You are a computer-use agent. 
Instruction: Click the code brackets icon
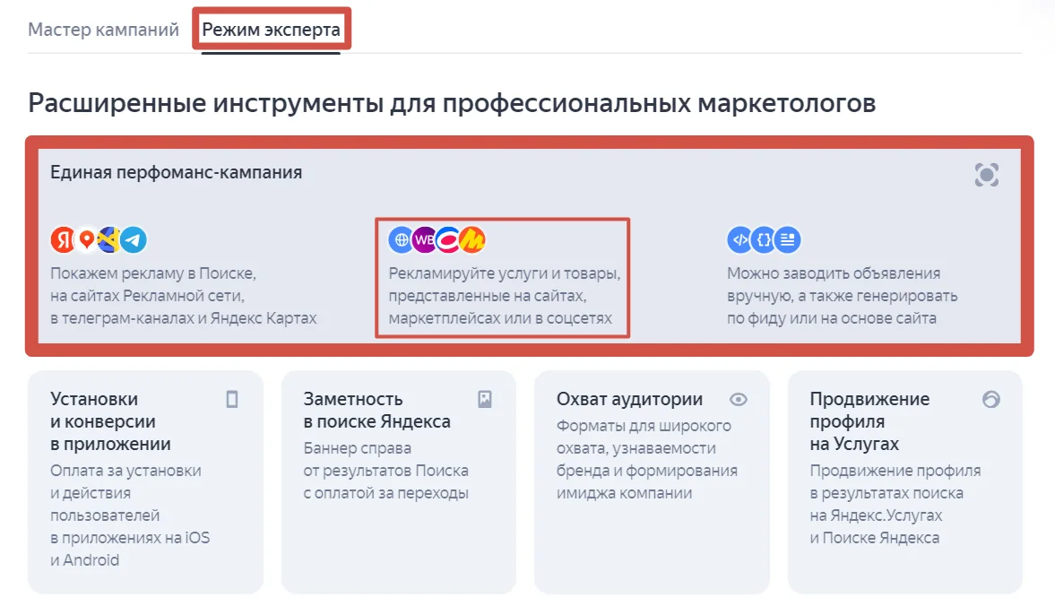(739, 239)
